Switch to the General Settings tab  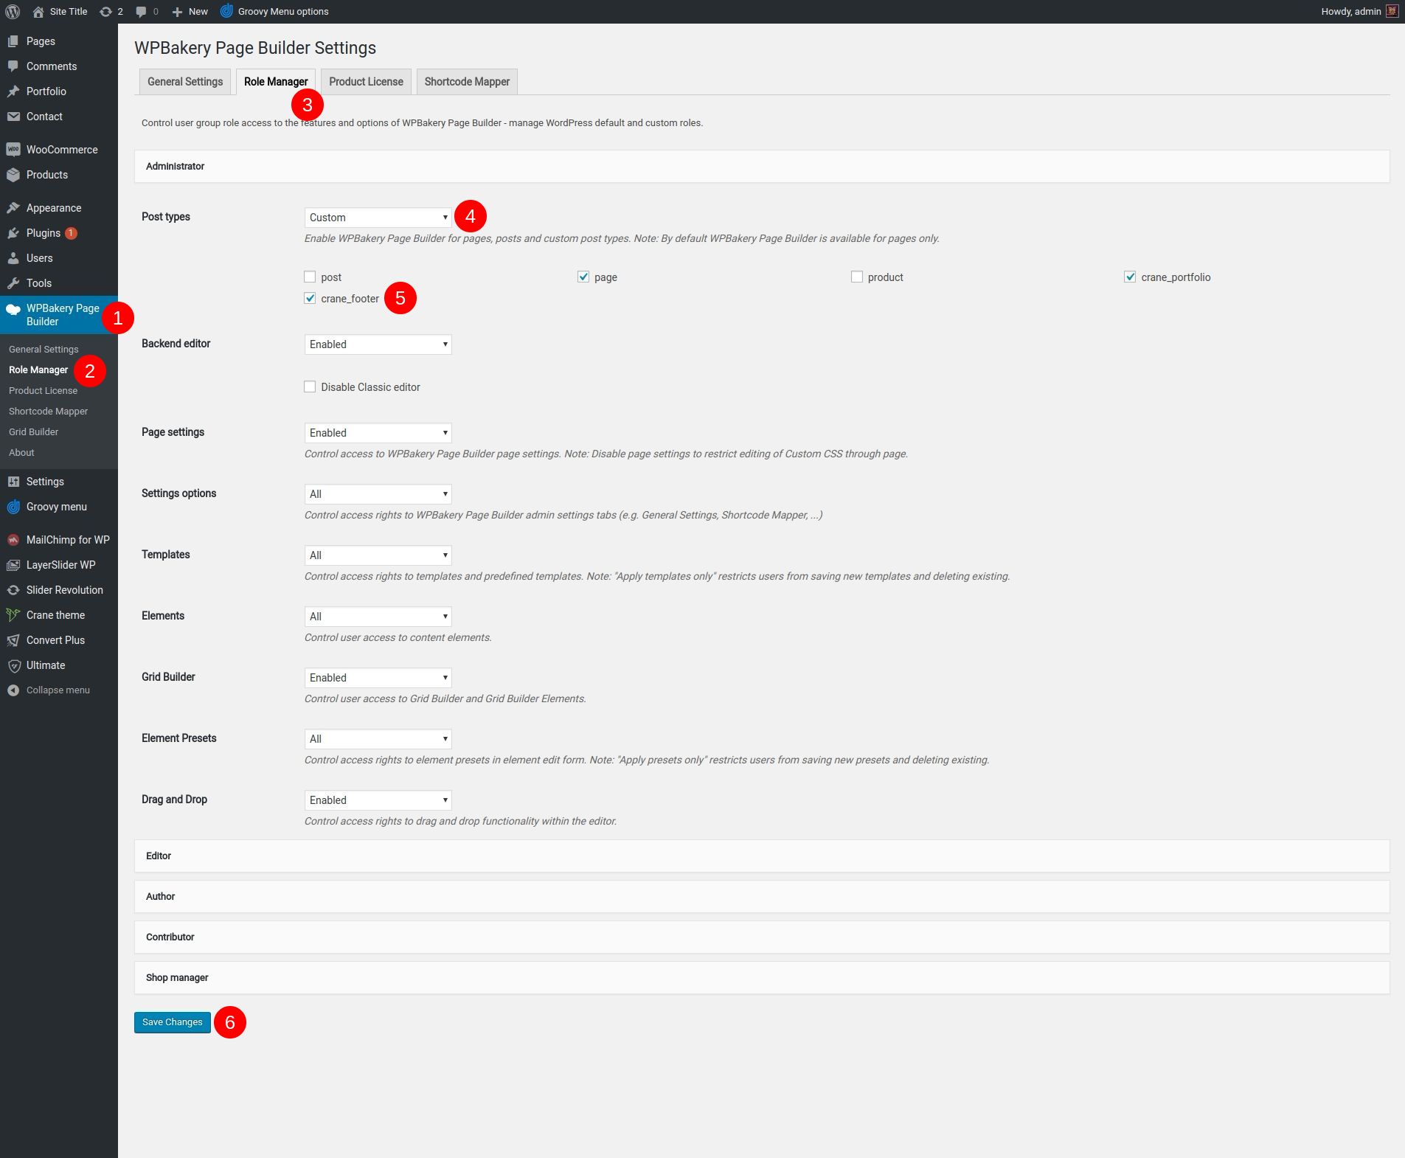pos(185,82)
